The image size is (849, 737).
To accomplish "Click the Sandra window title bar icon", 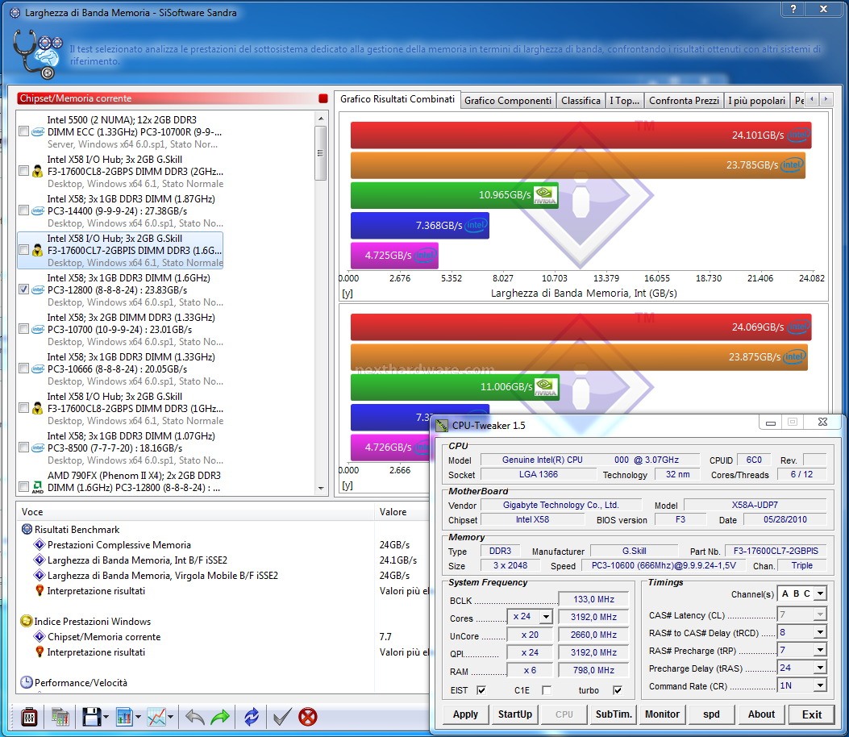I will [x=15, y=12].
